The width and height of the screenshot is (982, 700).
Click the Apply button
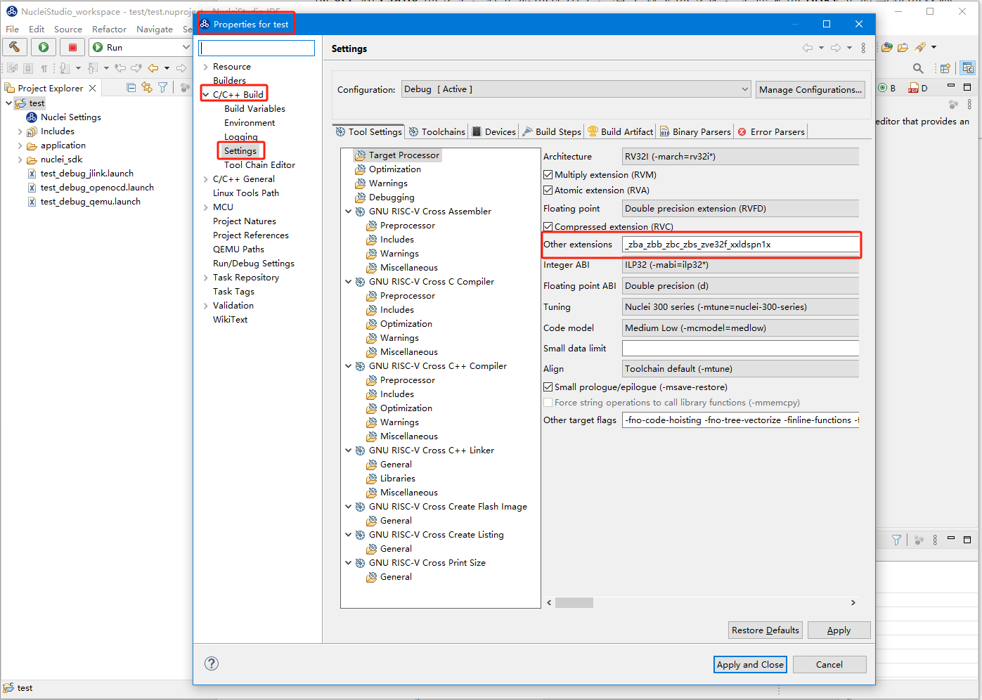click(839, 630)
